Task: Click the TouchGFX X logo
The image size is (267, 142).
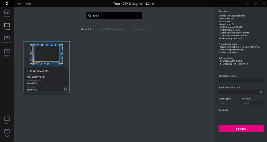Action: click(7, 3)
